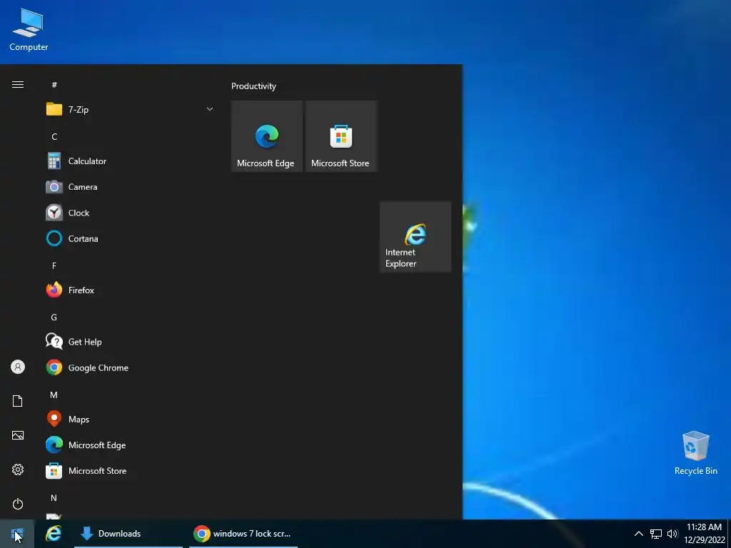Click the 'G' letter header in app list
Viewport: 731px width, 548px height.
[x=54, y=318]
